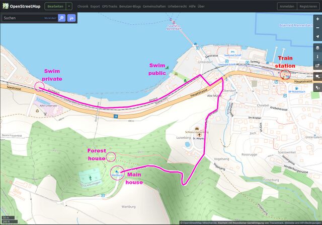322x225 pixels.
Task: Zoom out with the minus button
Action: [x=317, y=28]
